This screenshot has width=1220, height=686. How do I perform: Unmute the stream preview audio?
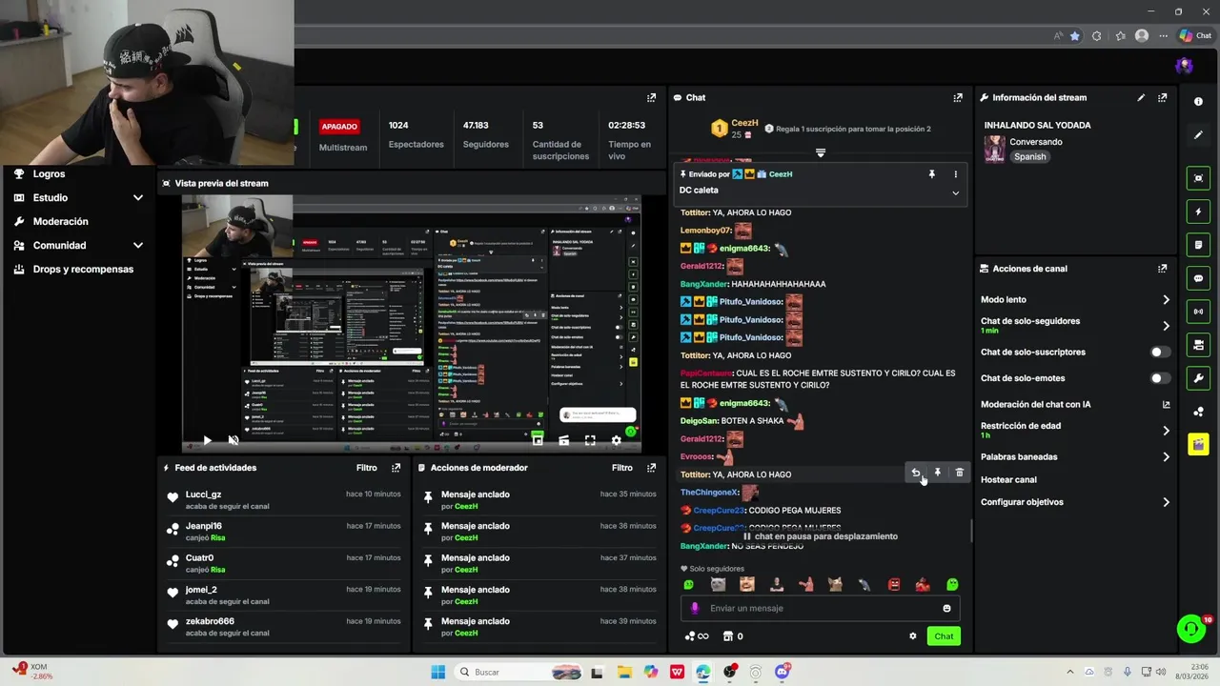(x=233, y=440)
